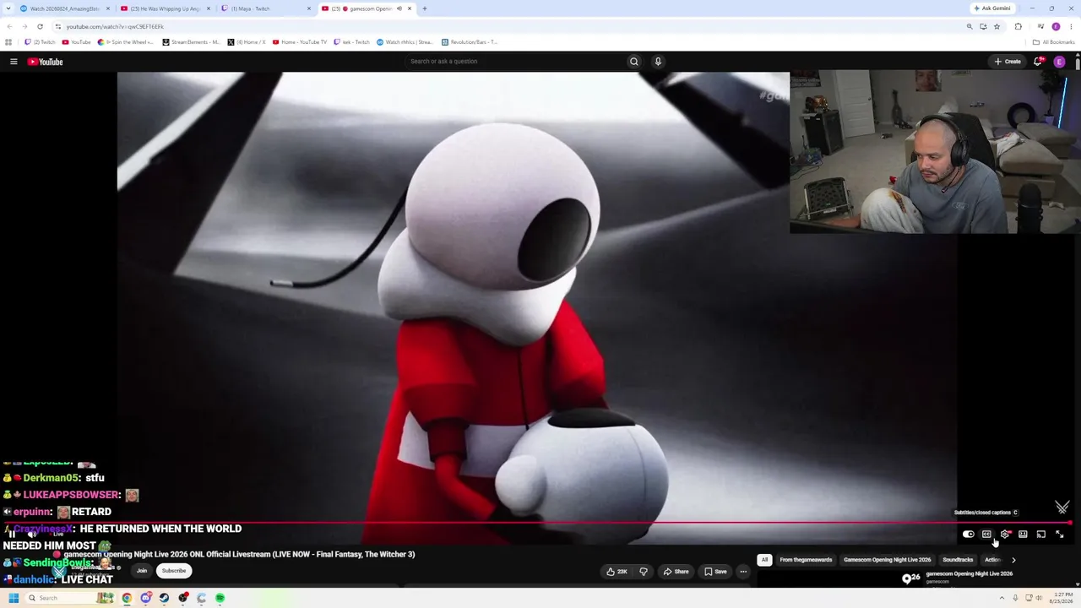This screenshot has width=1081, height=608.
Task: Toggle subtitles/closed captions in the player
Action: tap(986, 535)
